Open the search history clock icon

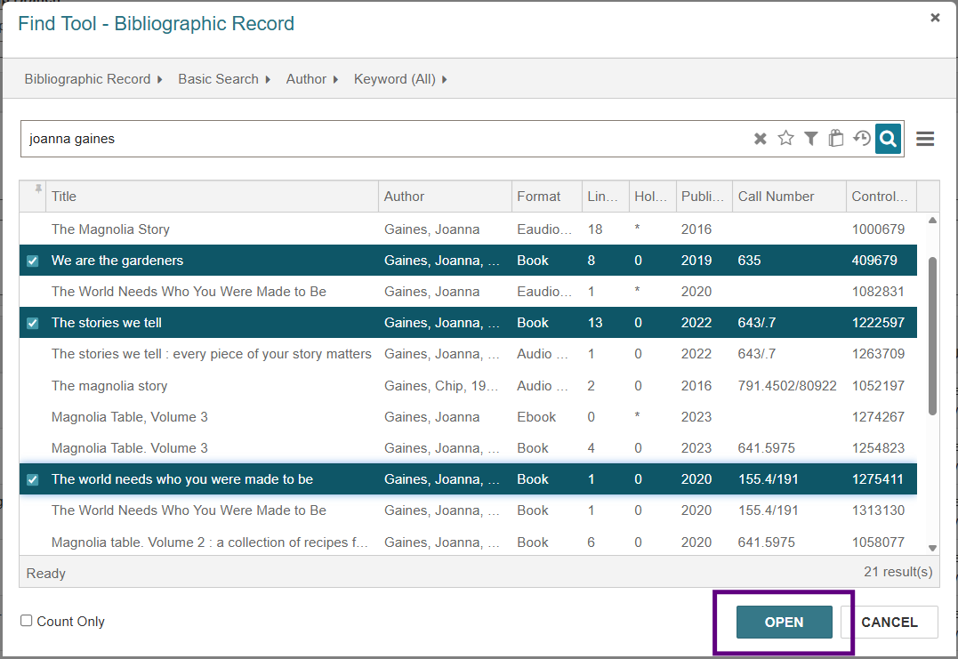tap(862, 138)
